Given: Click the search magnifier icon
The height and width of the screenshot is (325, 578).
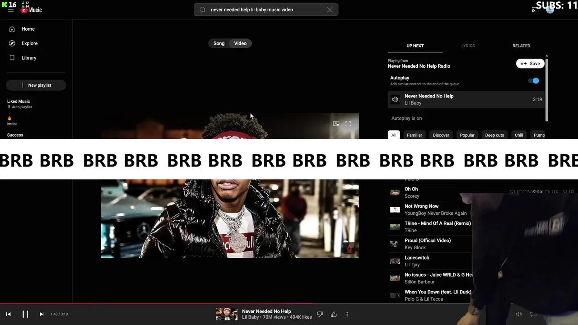Looking at the screenshot, I should 202,9.
